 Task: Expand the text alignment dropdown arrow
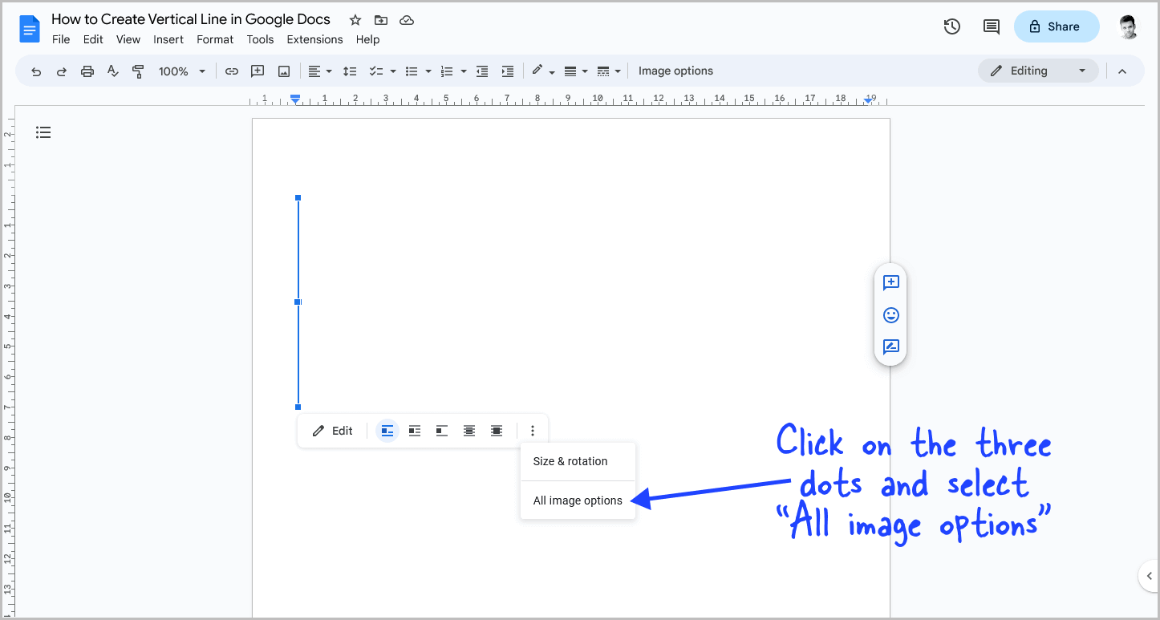pyautogui.click(x=328, y=71)
